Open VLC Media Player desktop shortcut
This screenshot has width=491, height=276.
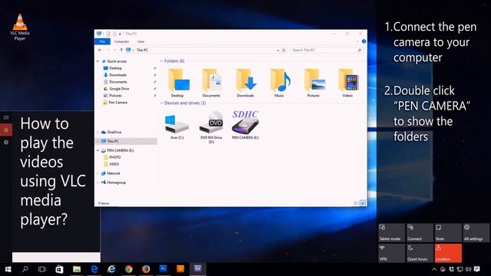(x=20, y=28)
